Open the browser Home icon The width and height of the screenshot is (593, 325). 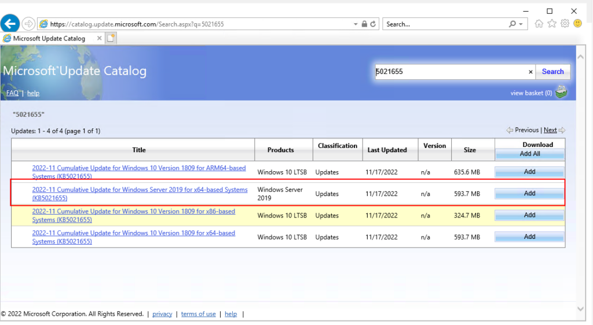click(539, 24)
